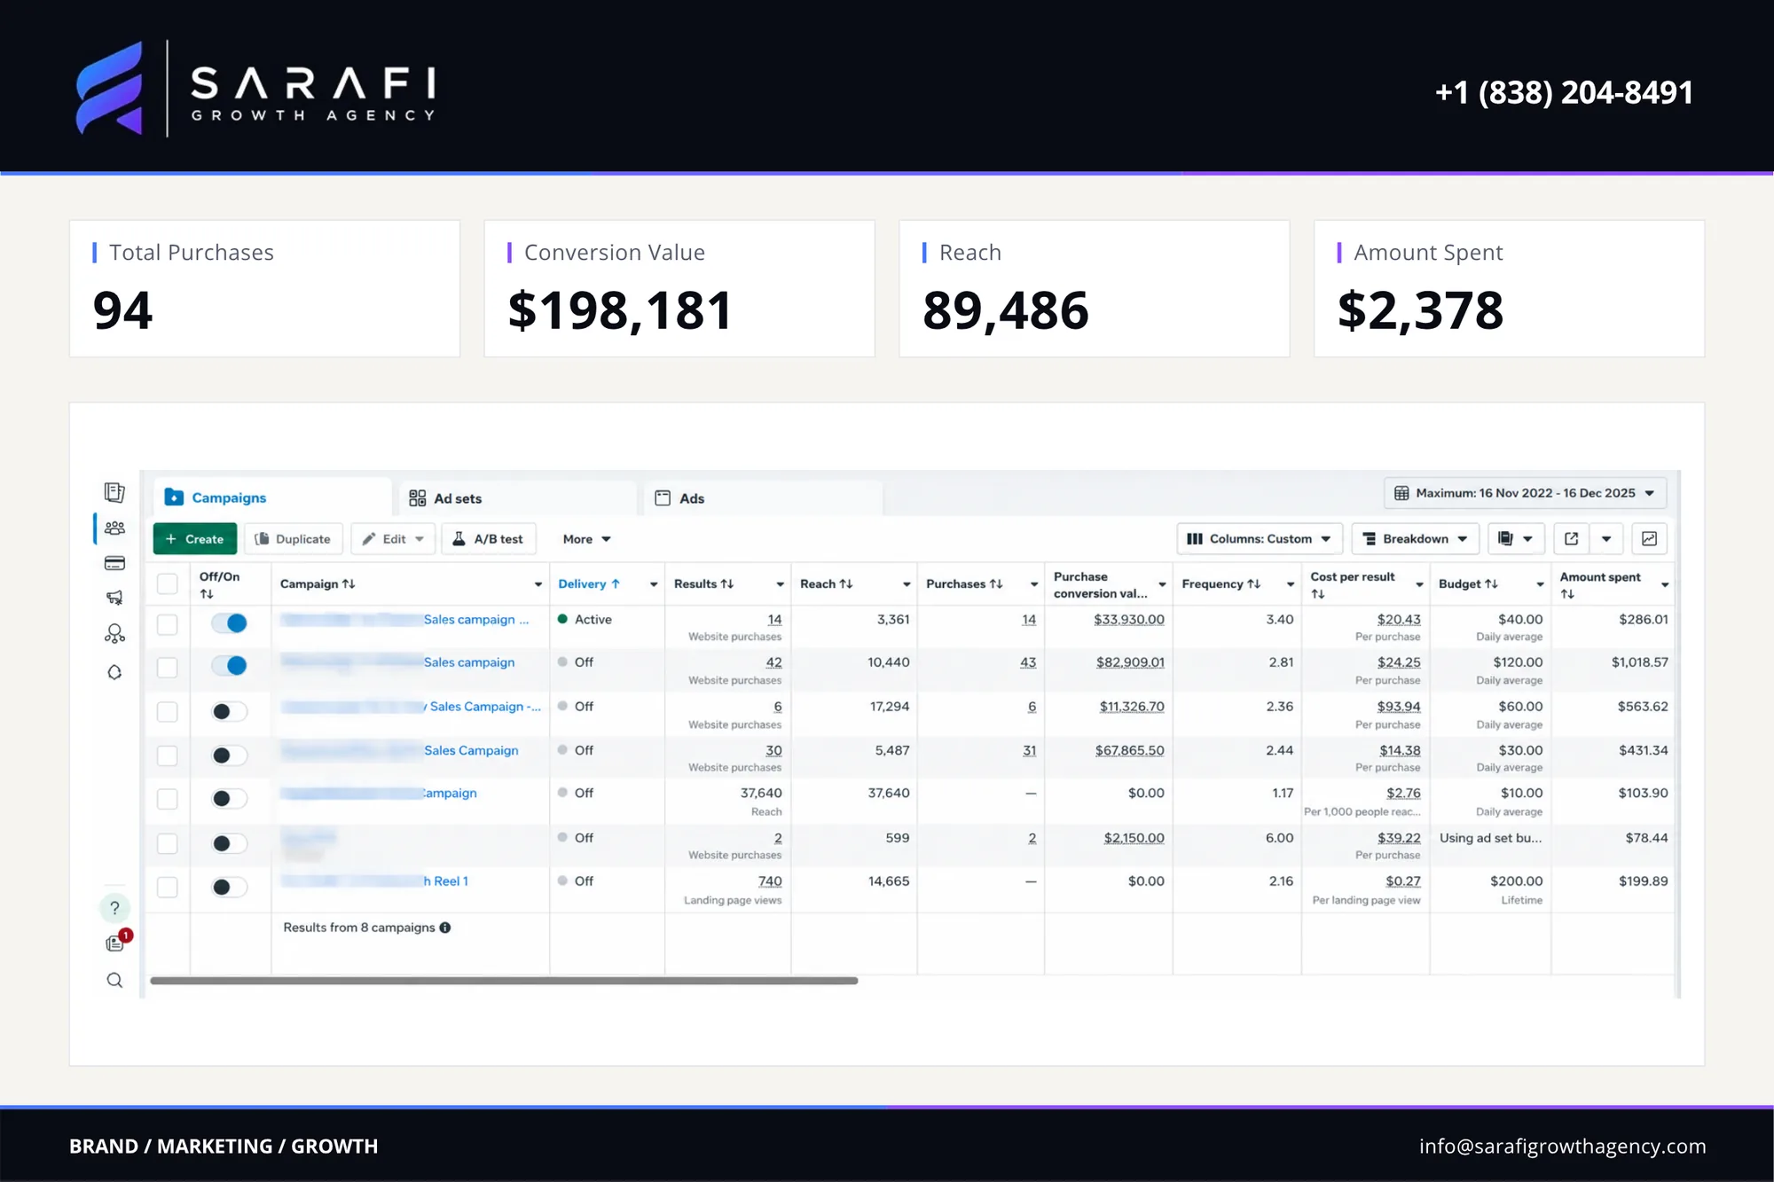Image resolution: width=1774 pixels, height=1182 pixels.
Task: Expand the Columns: Custom dropdown
Action: [x=1260, y=538]
